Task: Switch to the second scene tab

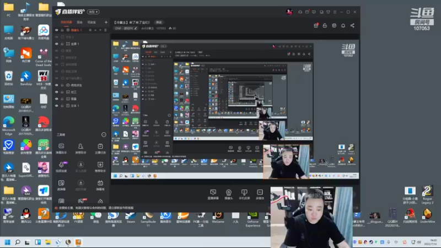Action: (80, 22)
